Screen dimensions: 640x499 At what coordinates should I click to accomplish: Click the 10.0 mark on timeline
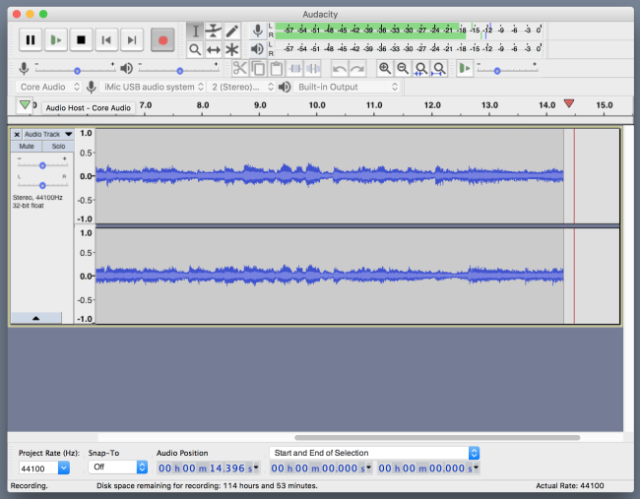(x=317, y=105)
